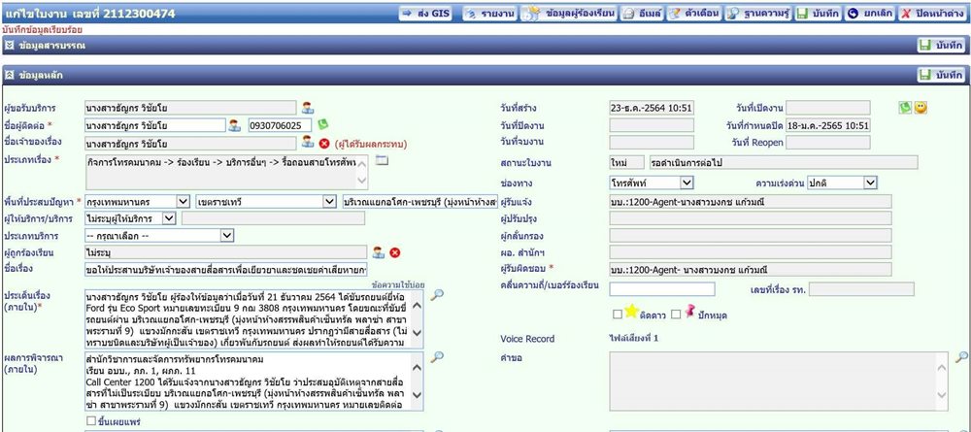
Task: Click the (ผู้ได้รับผลกระทบ) red label
Action: coord(371,145)
